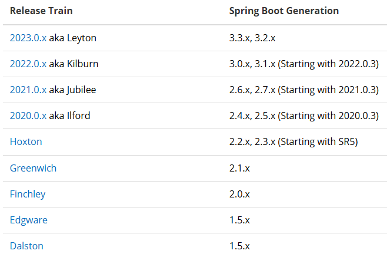Image resolution: width=387 pixels, height=257 pixels.
Task: Follow the Edgware release link
Action: [x=29, y=220]
